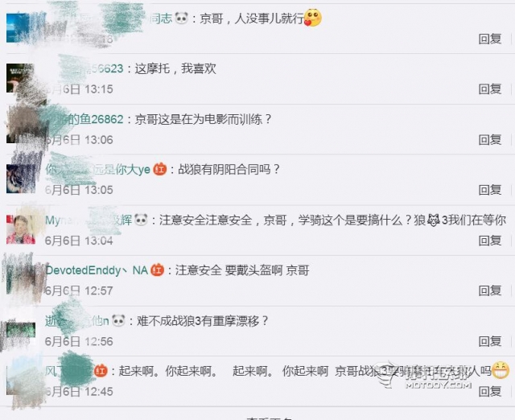
Task: Click the red 红 badge next to DevotedEnddy NA
Action: pos(158,270)
